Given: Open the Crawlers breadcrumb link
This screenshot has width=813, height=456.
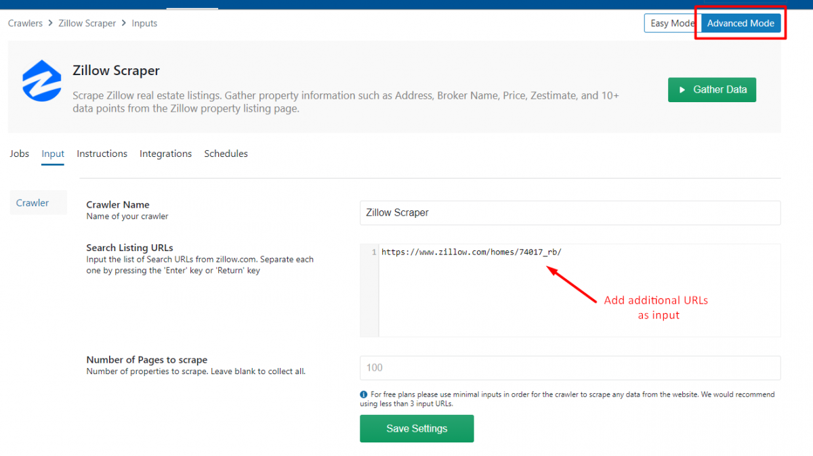Looking at the screenshot, I should click(x=25, y=22).
